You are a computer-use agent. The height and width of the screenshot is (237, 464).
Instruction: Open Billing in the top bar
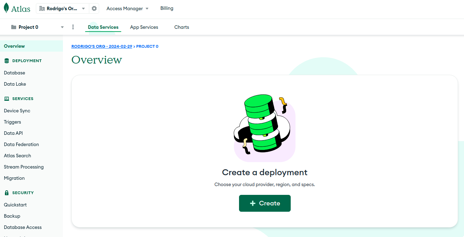167,8
